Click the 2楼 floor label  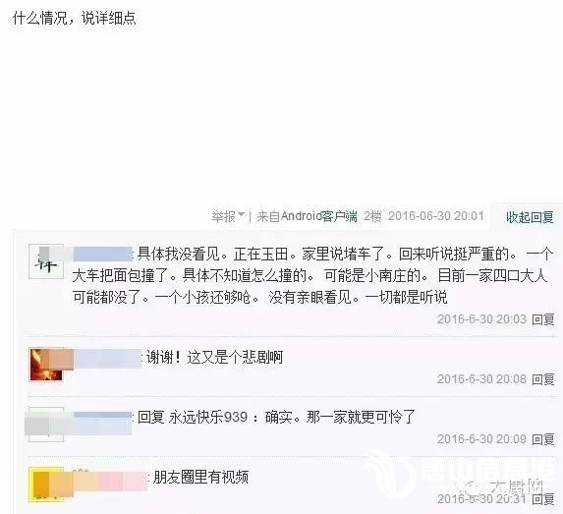[372, 216]
